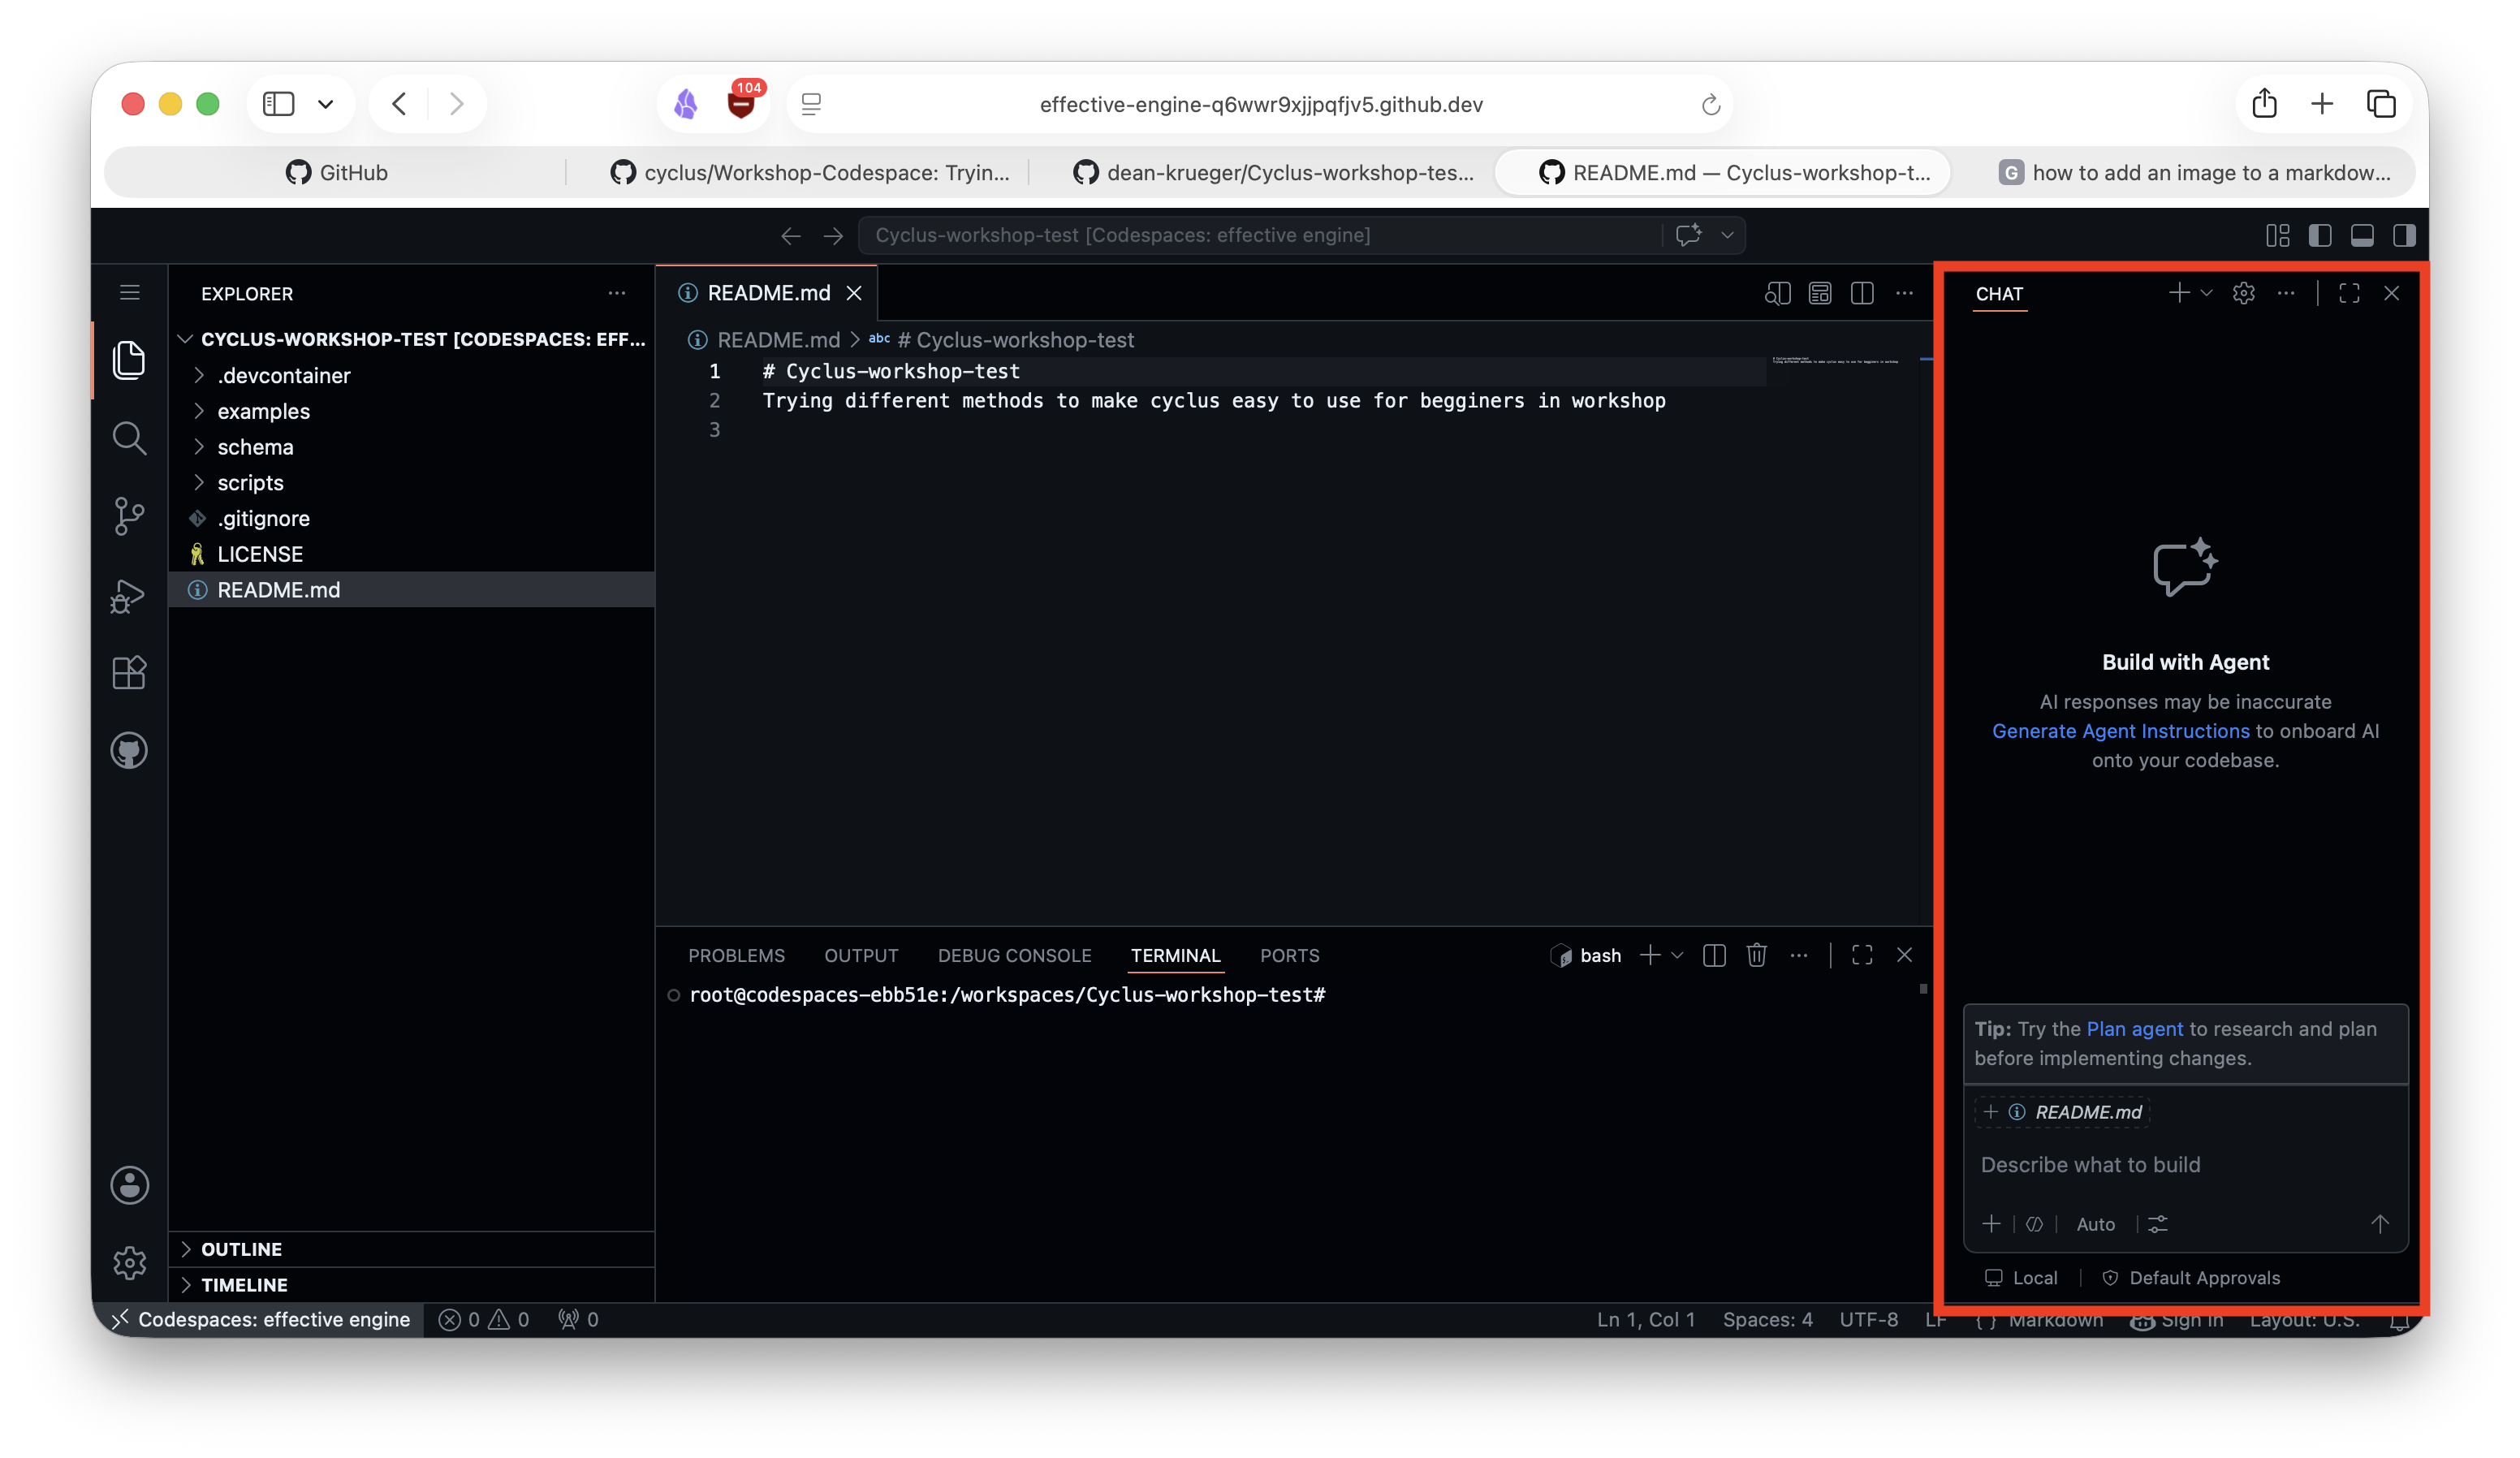2520x1458 pixels.
Task: Toggle the Safari sidebar button
Action: click(278, 104)
